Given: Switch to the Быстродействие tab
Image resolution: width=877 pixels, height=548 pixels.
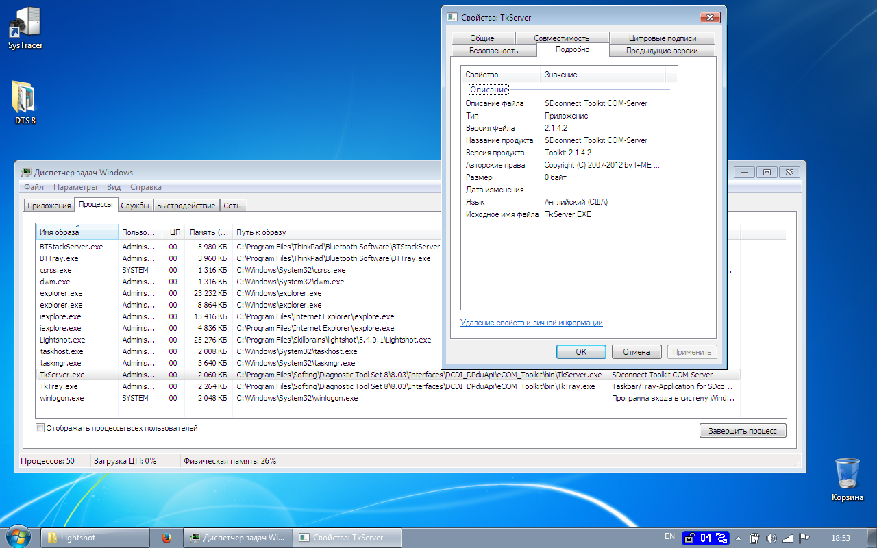Looking at the screenshot, I should (x=186, y=206).
